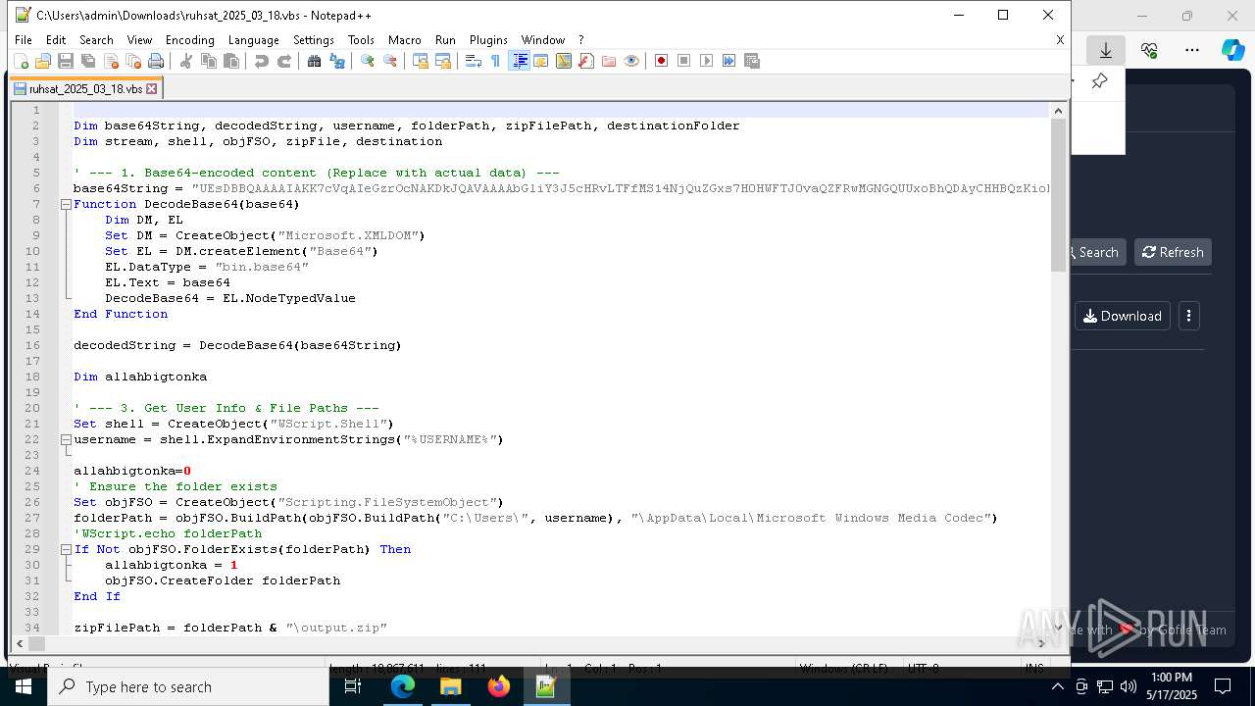Image resolution: width=1255 pixels, height=706 pixels.
Task: Zoom in with the magnifier plus icon
Action: coord(368,61)
